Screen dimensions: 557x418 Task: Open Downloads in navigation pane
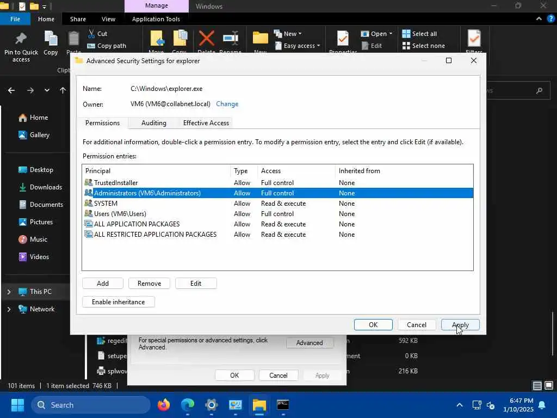pyautogui.click(x=40, y=187)
